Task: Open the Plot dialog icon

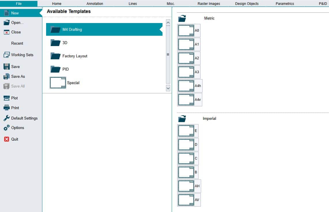Action: point(6,98)
